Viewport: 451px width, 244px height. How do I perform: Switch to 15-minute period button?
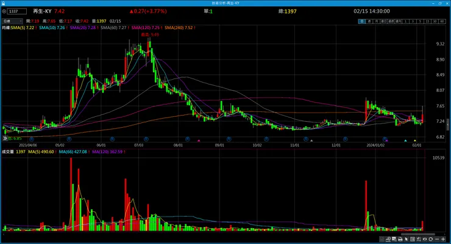click(427, 21)
